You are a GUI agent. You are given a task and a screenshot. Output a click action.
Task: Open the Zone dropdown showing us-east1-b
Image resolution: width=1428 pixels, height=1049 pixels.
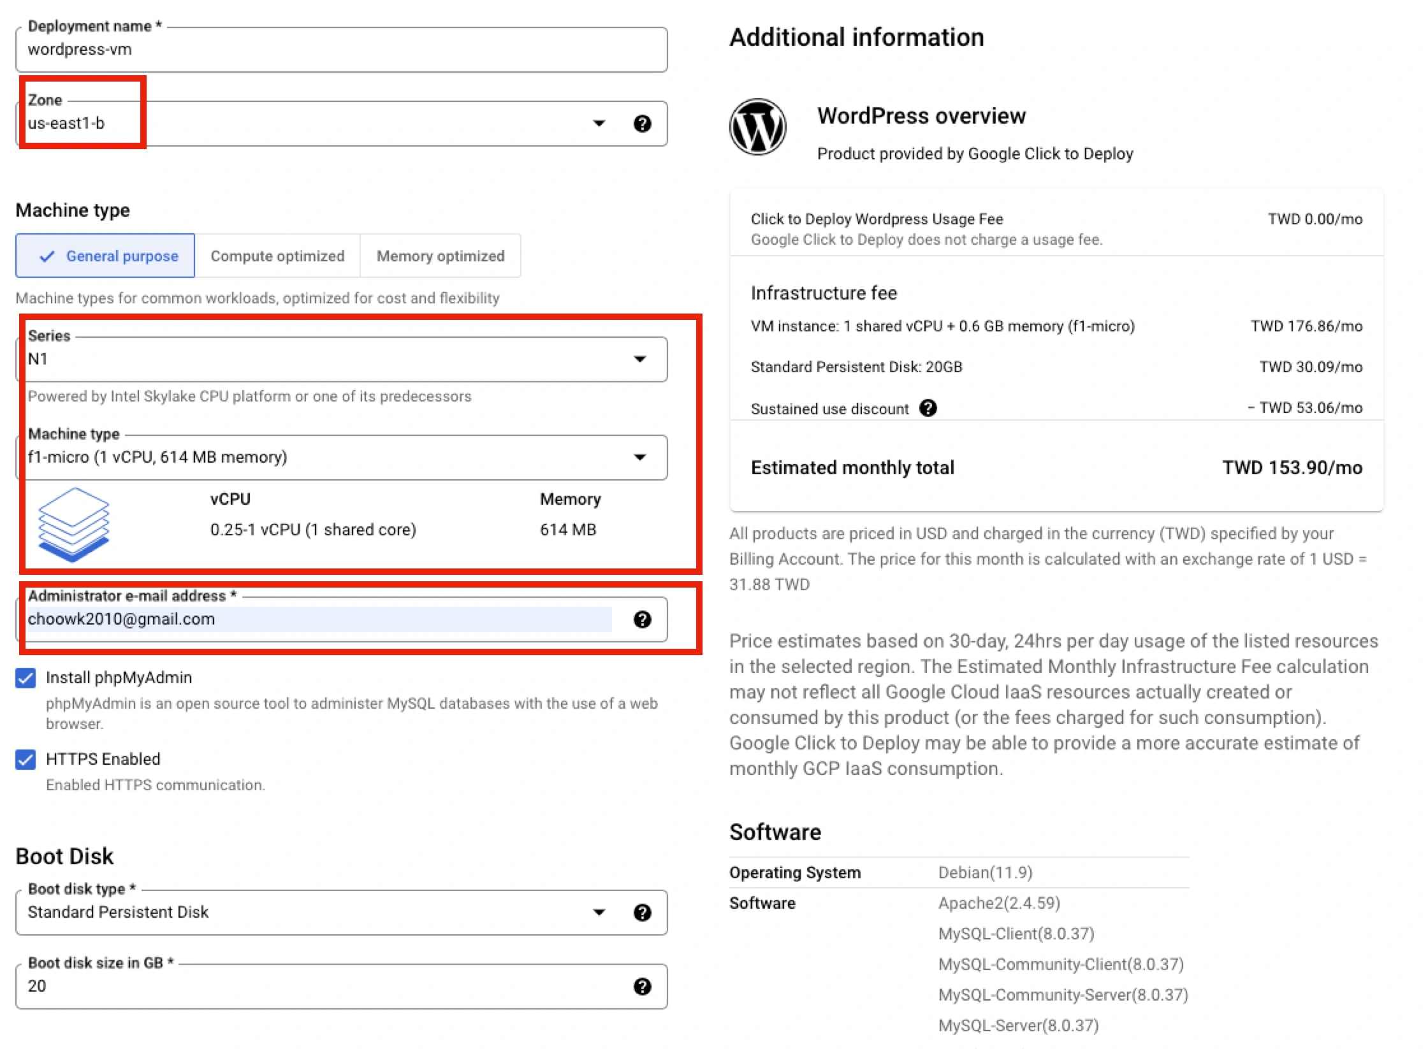click(x=341, y=124)
